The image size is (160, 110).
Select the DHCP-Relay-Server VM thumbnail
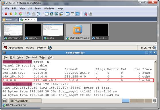tap(78, 32)
